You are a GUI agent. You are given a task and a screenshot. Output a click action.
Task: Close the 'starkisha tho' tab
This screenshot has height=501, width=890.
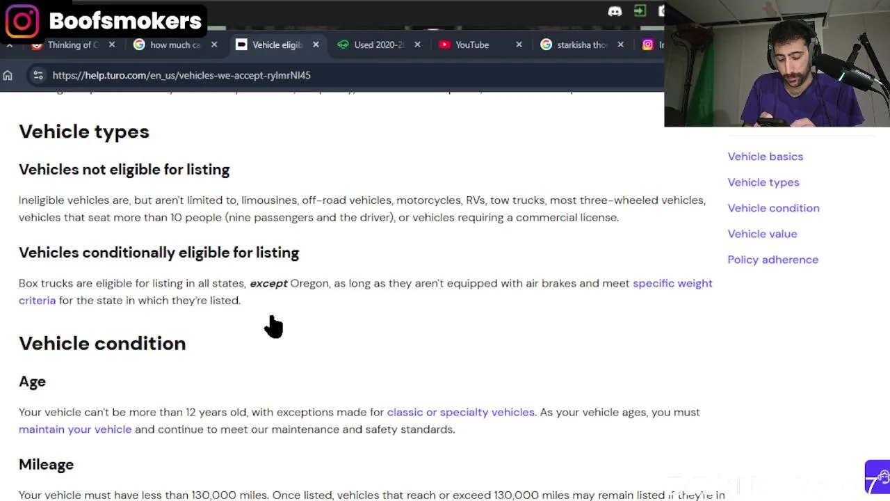(x=620, y=45)
